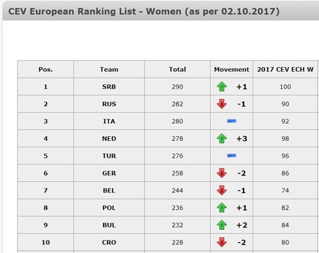Image resolution: width=319 pixels, height=253 pixels.
Task: Click the SRB team cell
Action: (x=109, y=87)
